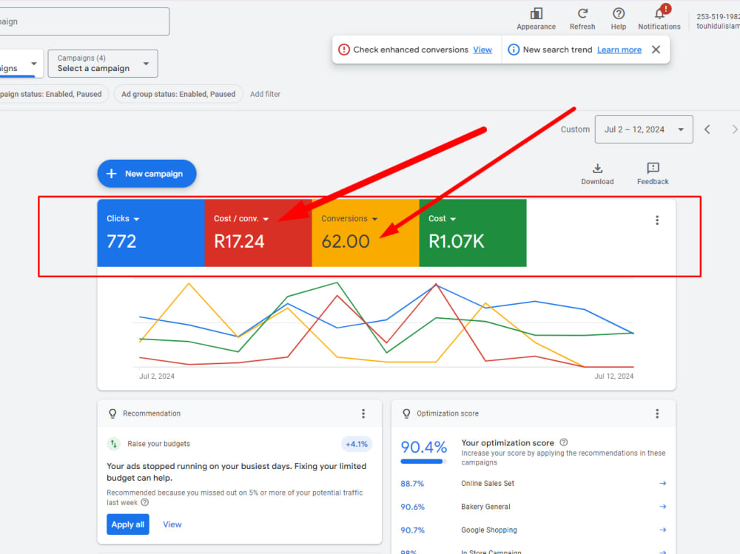
Task: Open the Appearance settings icon
Action: pyautogui.click(x=536, y=14)
